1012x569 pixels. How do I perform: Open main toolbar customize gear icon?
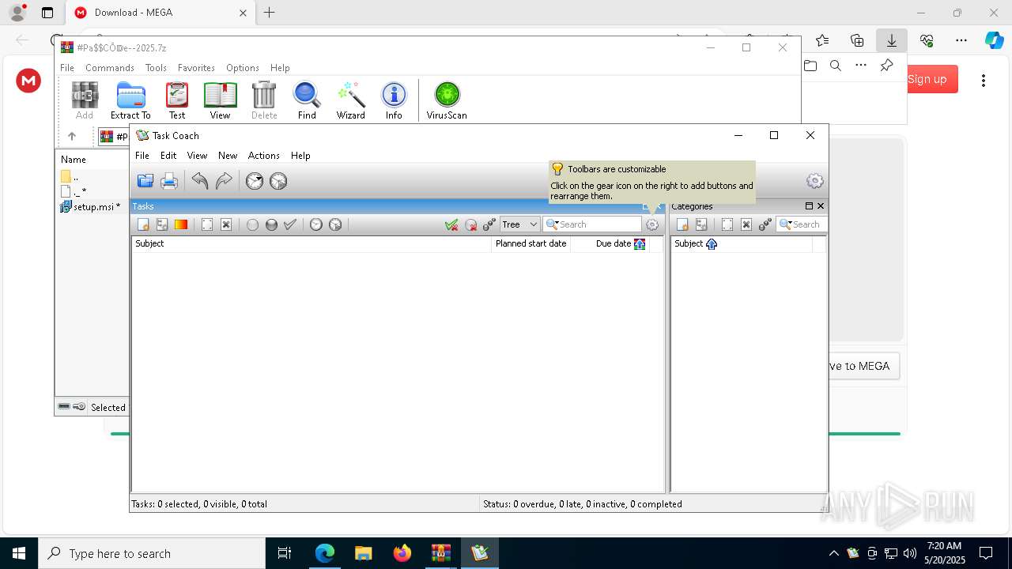pos(815,181)
